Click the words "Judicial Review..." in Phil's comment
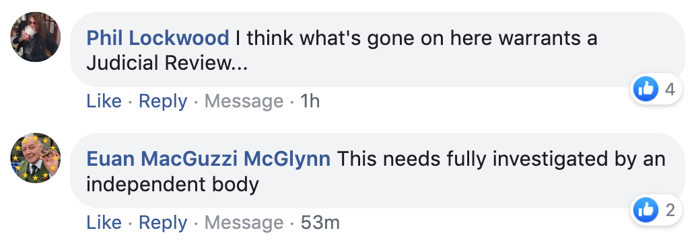 coord(167,63)
